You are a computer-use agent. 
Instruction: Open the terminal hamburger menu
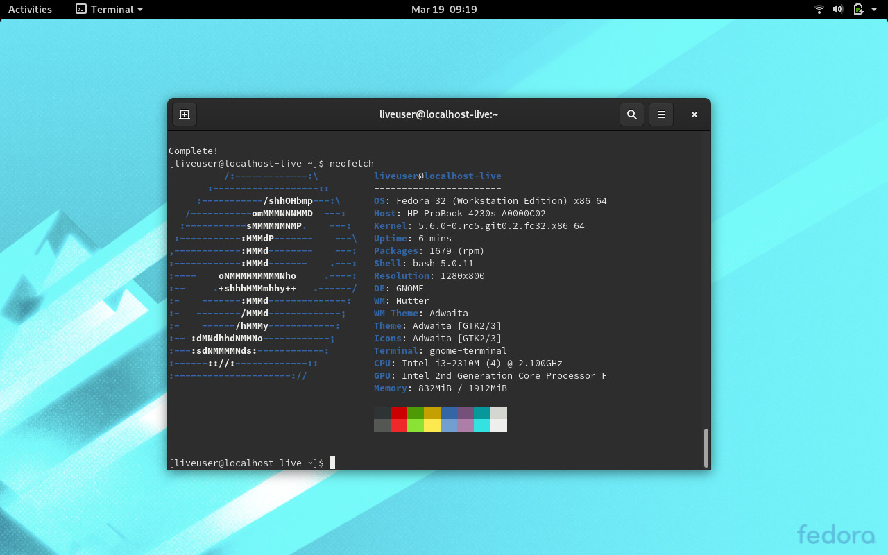[x=661, y=114]
